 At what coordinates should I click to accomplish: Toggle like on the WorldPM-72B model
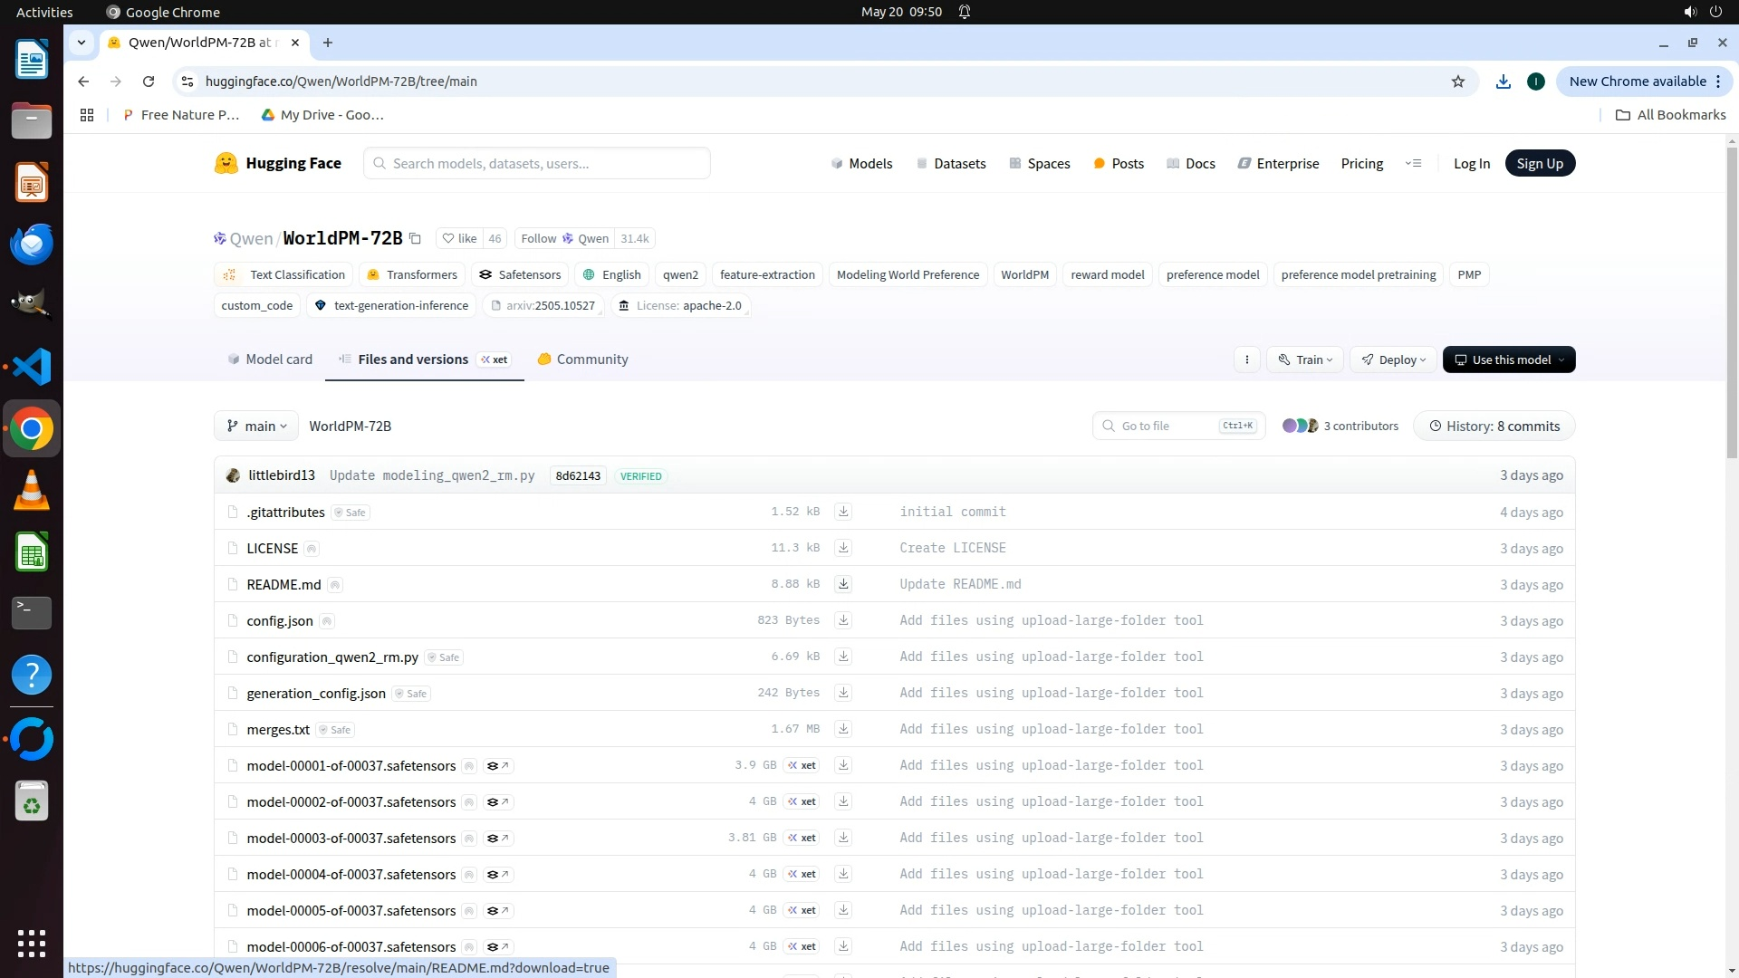coord(459,239)
